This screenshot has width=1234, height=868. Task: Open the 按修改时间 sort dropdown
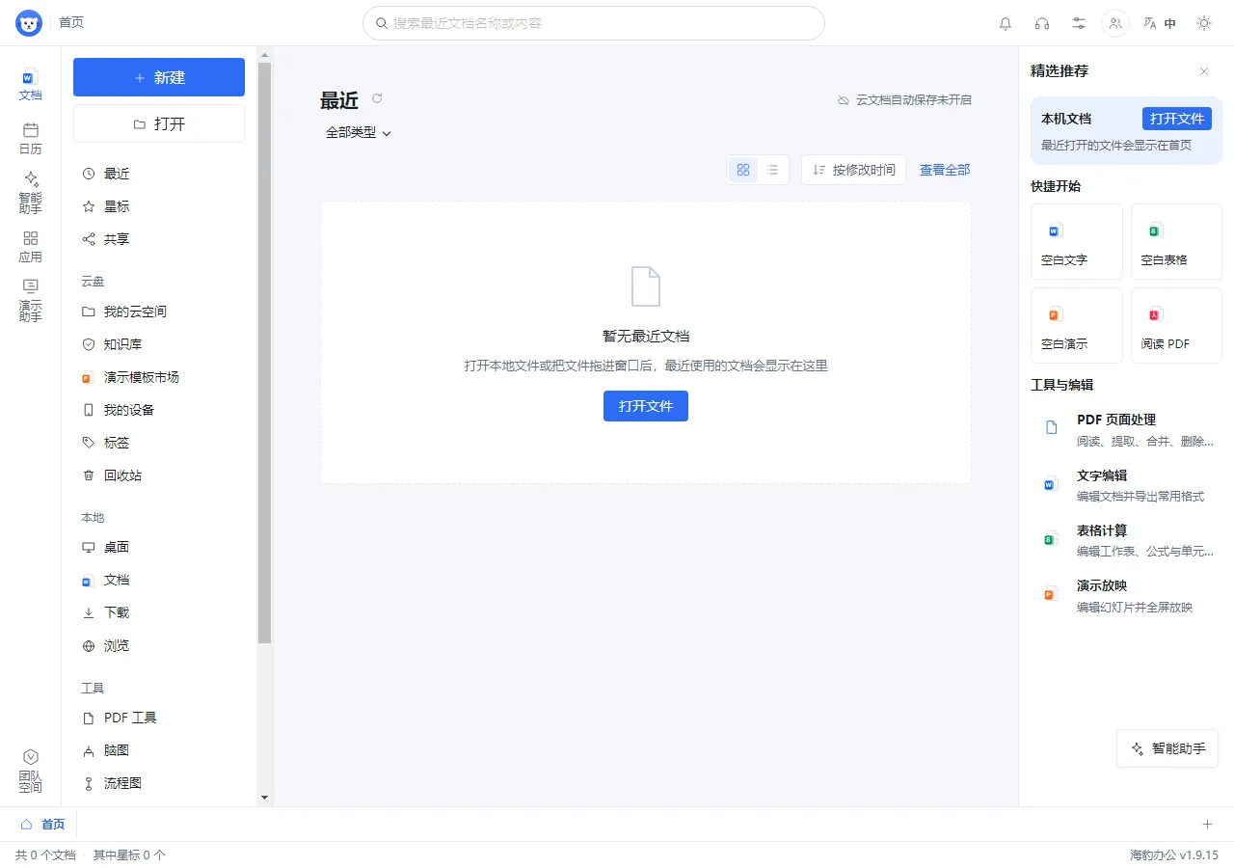[853, 170]
